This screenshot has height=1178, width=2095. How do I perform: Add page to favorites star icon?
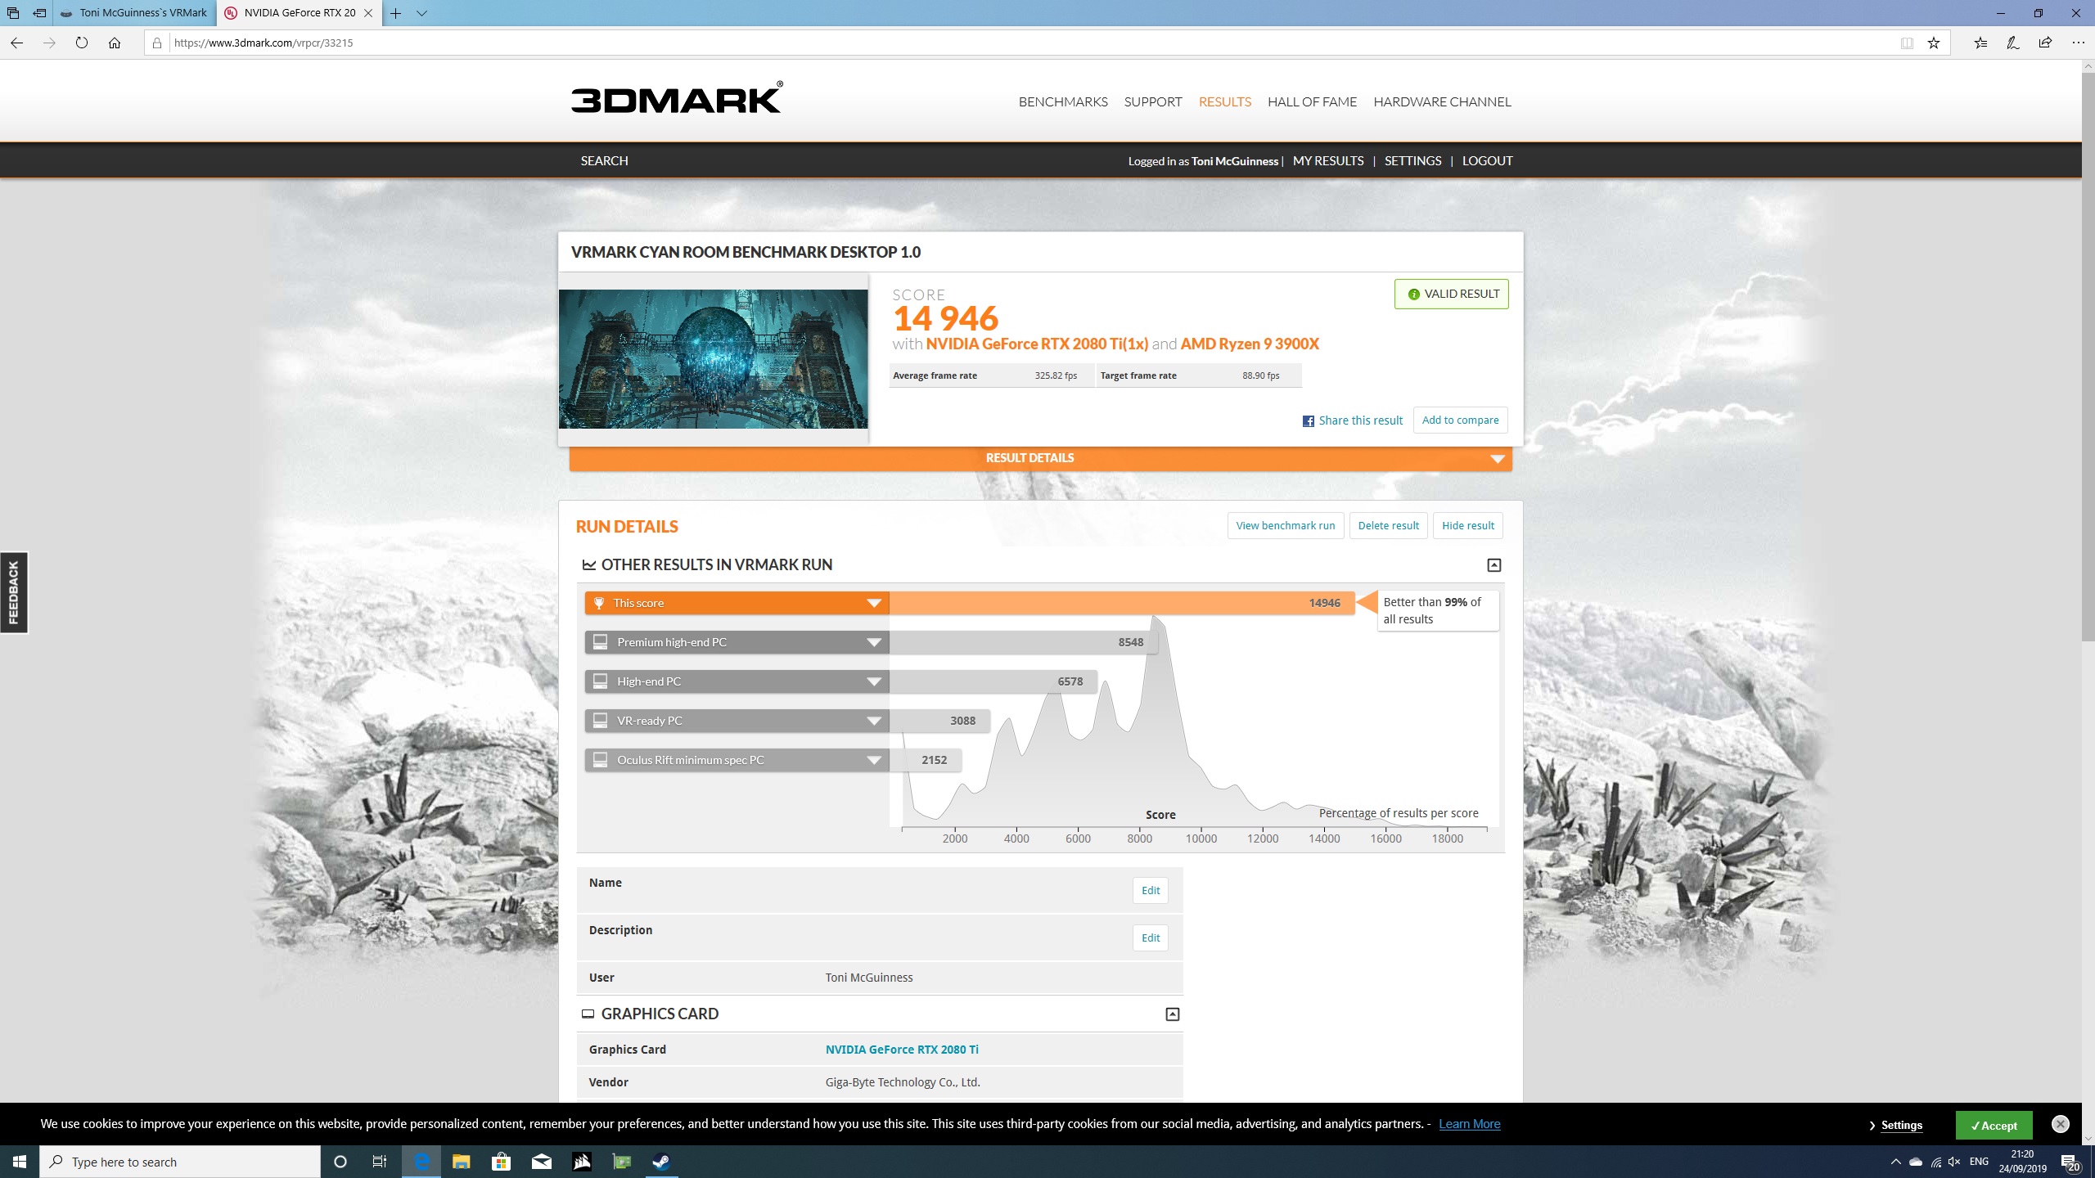[x=1934, y=43]
